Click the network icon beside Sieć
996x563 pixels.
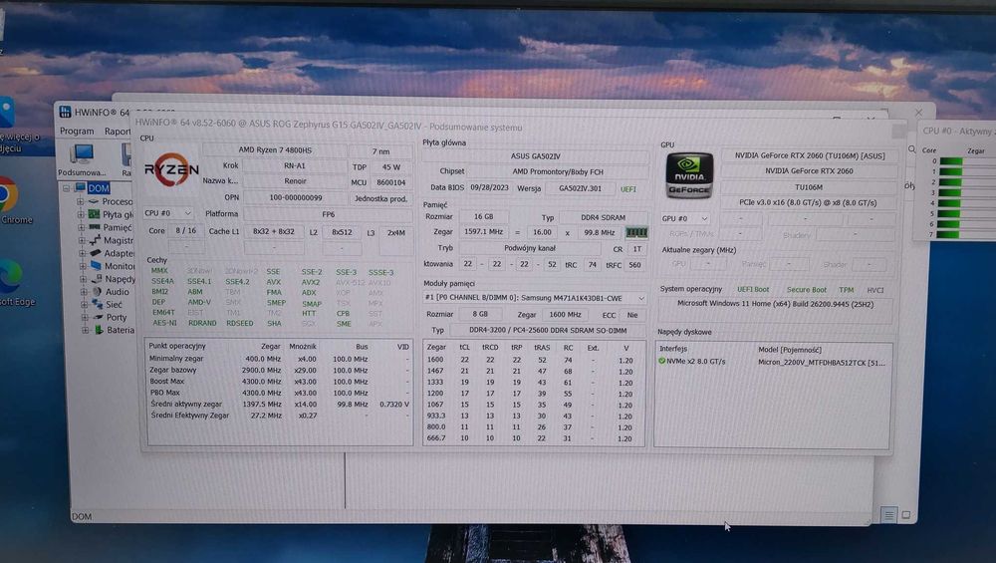[98, 304]
